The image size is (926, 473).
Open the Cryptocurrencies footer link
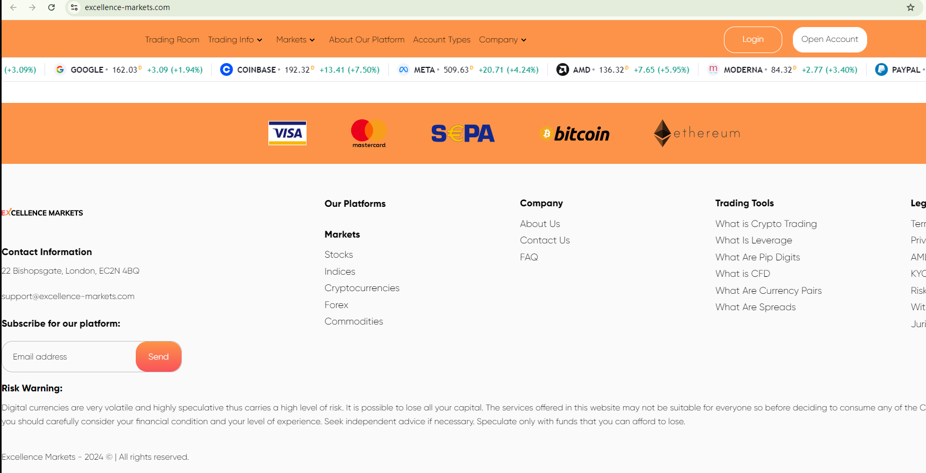coord(362,288)
